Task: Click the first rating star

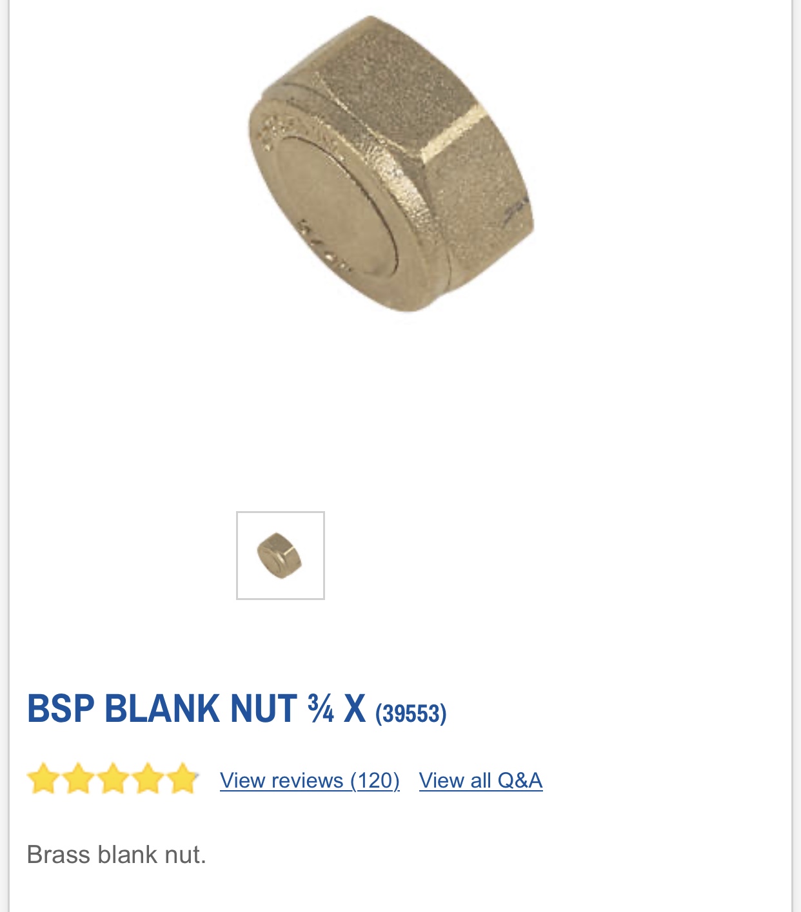Action: pos(44,779)
